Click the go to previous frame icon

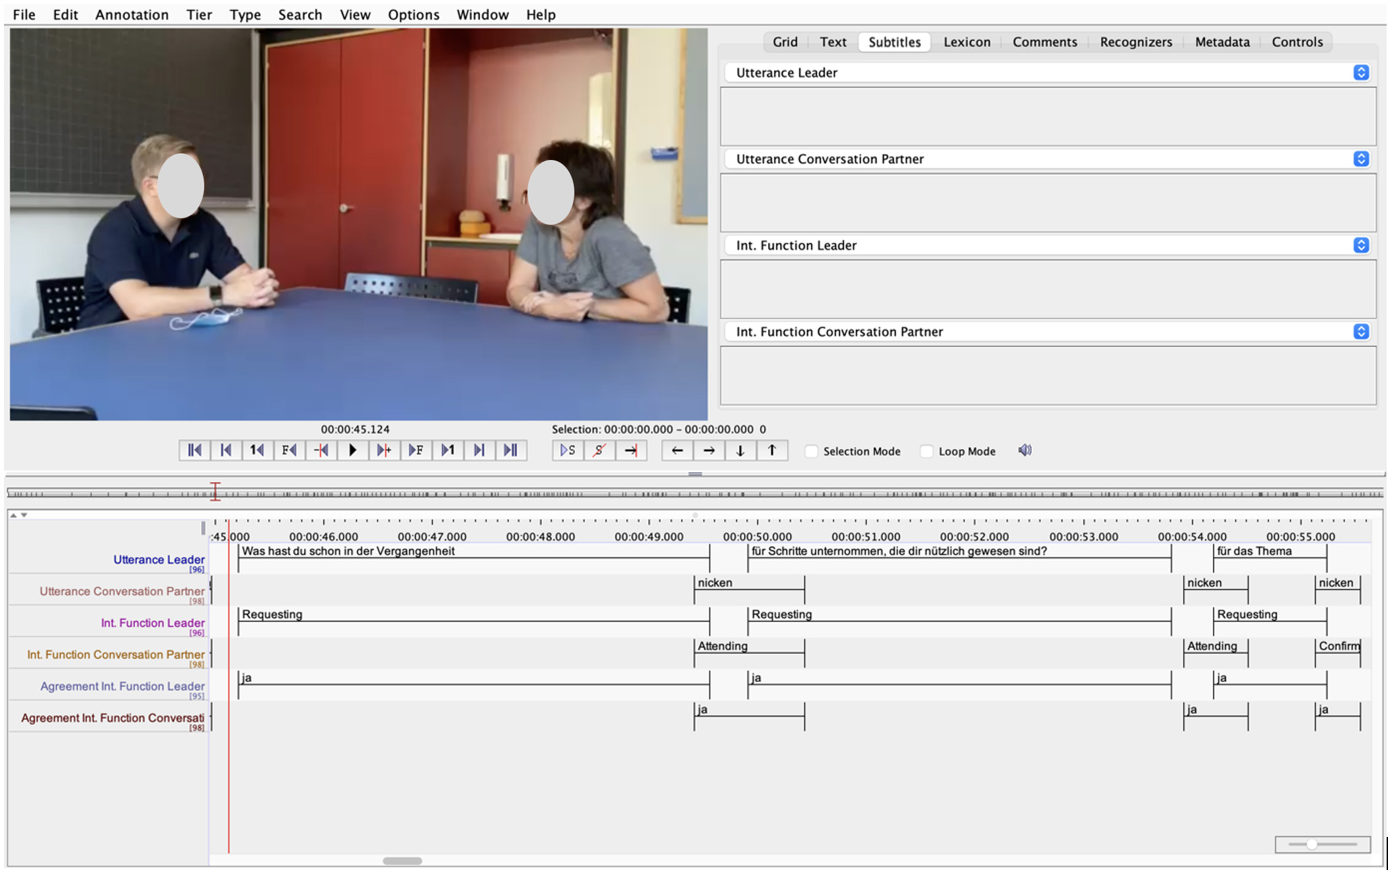coord(288,450)
